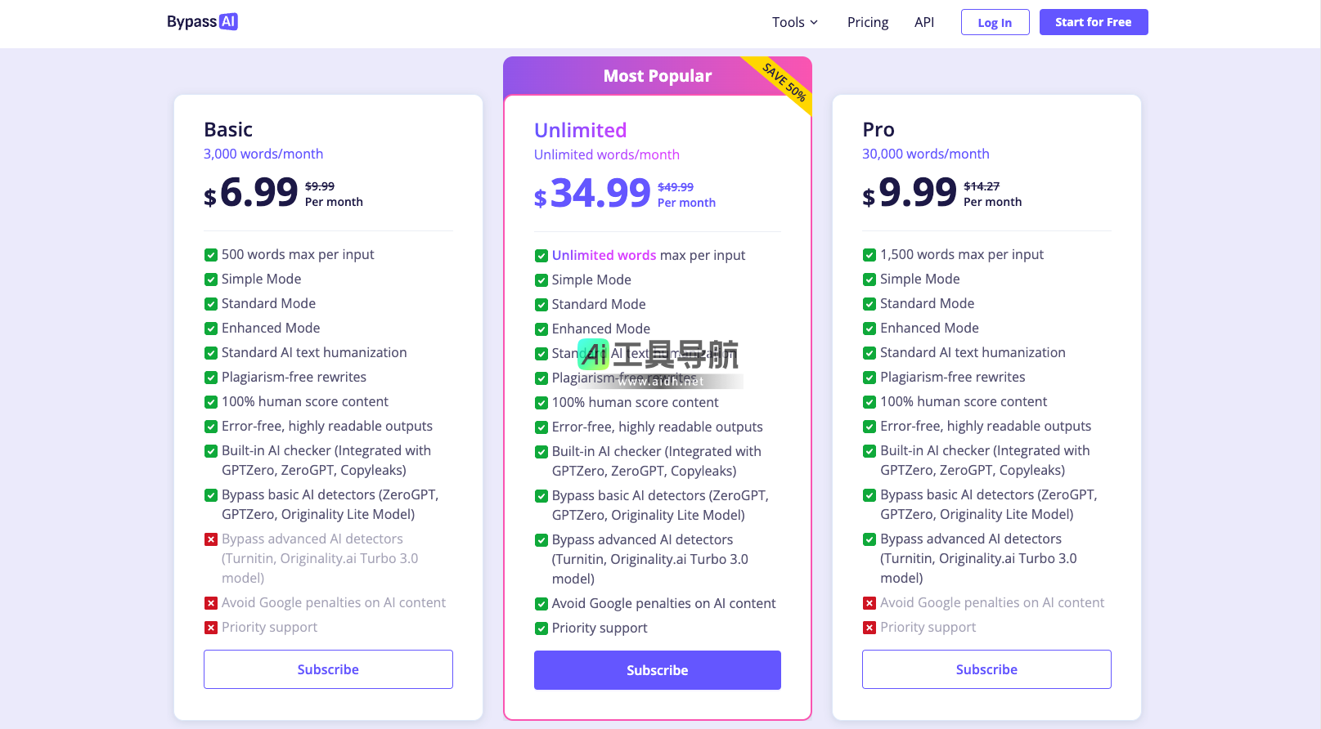The image size is (1321, 729).
Task: Click the BypassAI logo
Action: 202,22
